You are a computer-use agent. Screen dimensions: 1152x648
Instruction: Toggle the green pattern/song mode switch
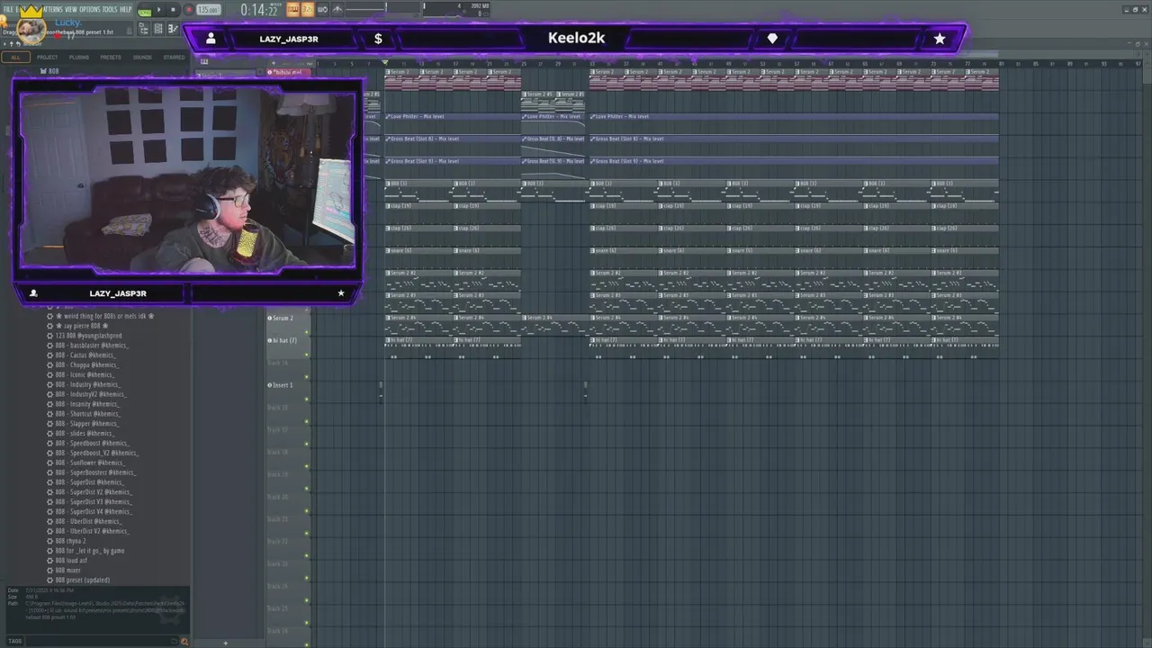(144, 10)
